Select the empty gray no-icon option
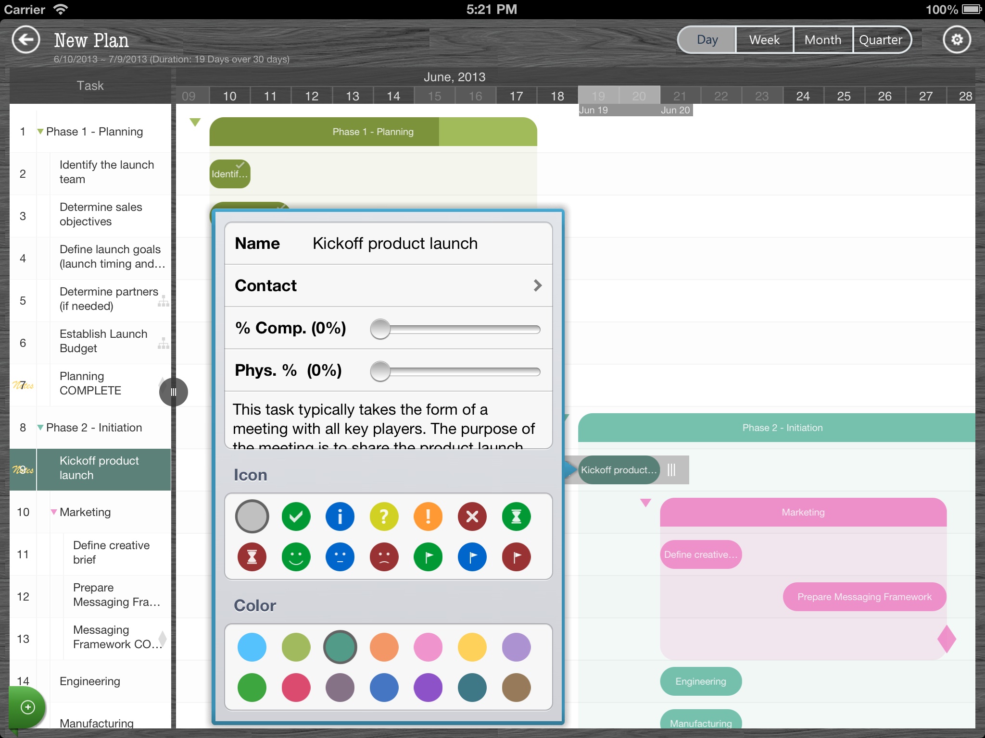Viewport: 985px width, 738px height. [x=252, y=517]
